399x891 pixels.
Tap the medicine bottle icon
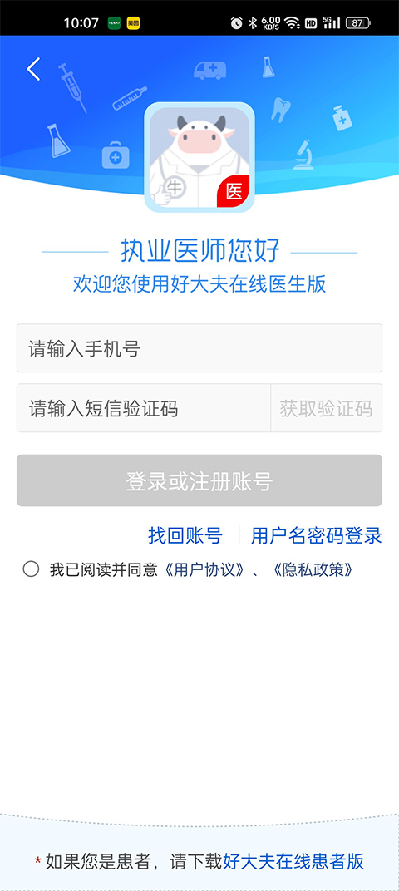(342, 118)
